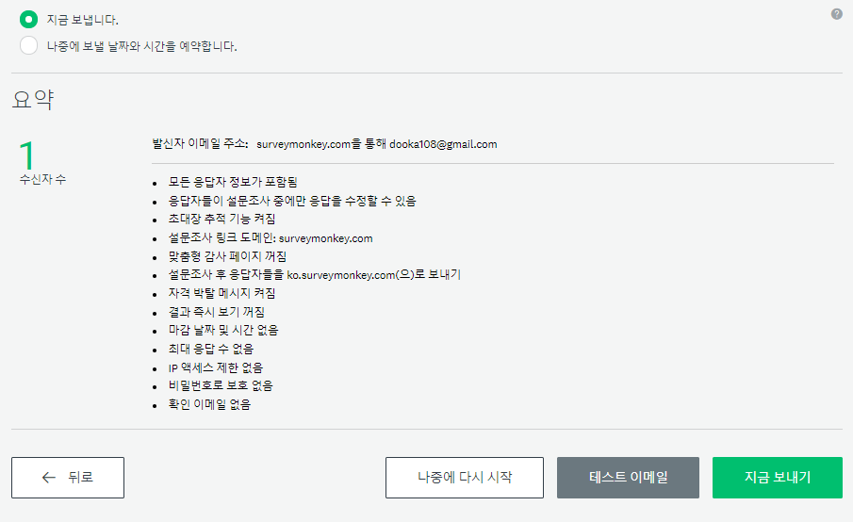
Task: Click the '발신자 이메일 주소:' label
Action: click(200, 143)
